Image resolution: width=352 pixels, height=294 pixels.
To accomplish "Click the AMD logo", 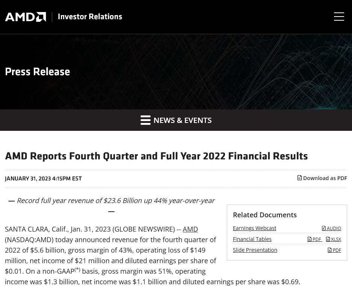I will tap(26, 17).
